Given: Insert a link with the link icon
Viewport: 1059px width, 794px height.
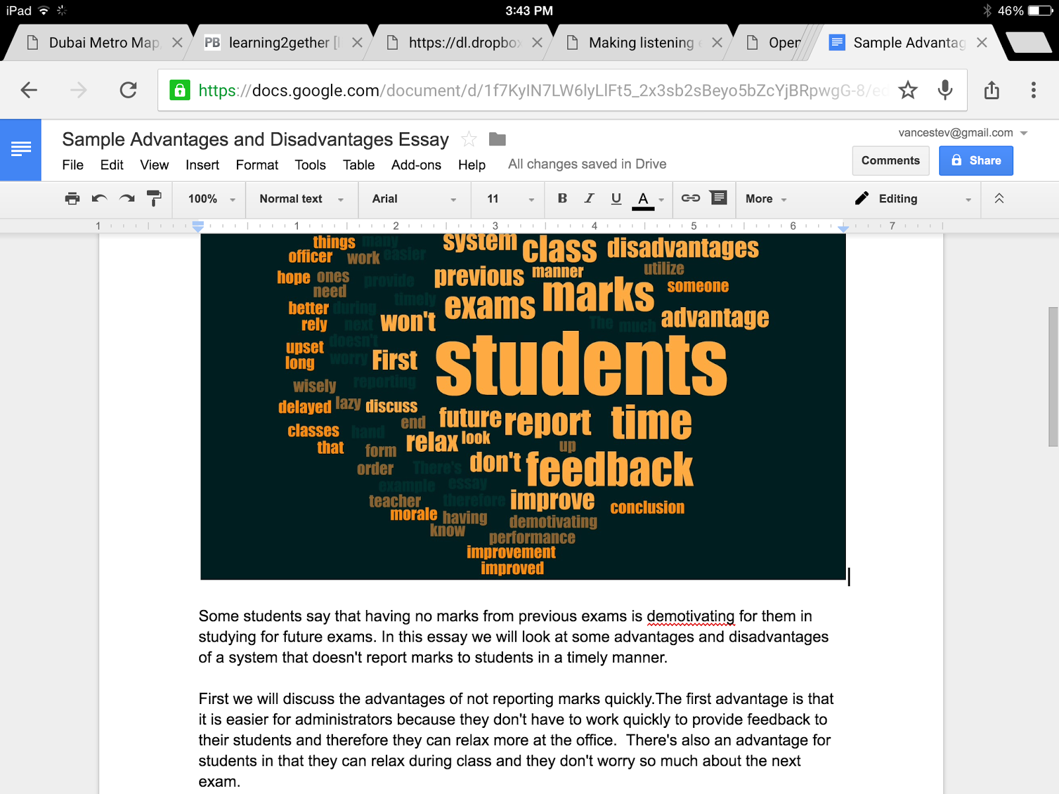Looking at the screenshot, I should pos(690,198).
